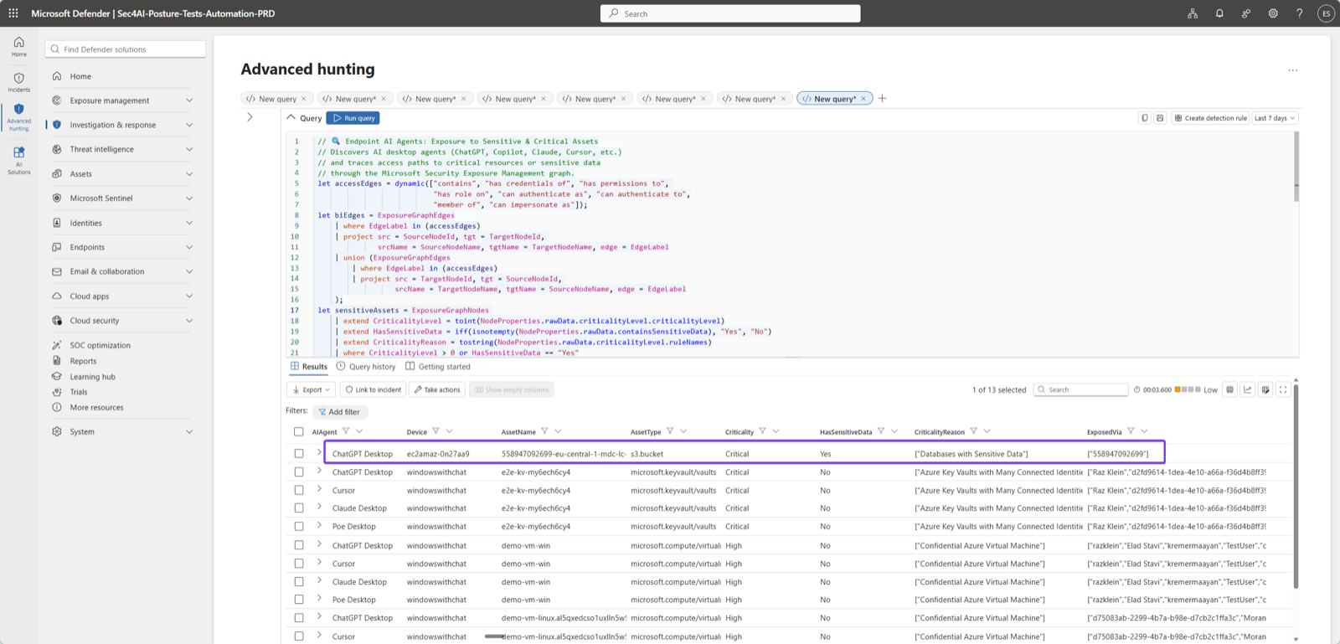
Task: Check the Claude Desktop demo-vm-win row checkbox
Action: pyautogui.click(x=299, y=582)
